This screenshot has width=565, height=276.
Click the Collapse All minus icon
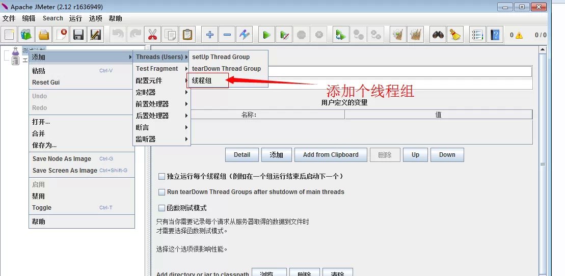point(227,35)
